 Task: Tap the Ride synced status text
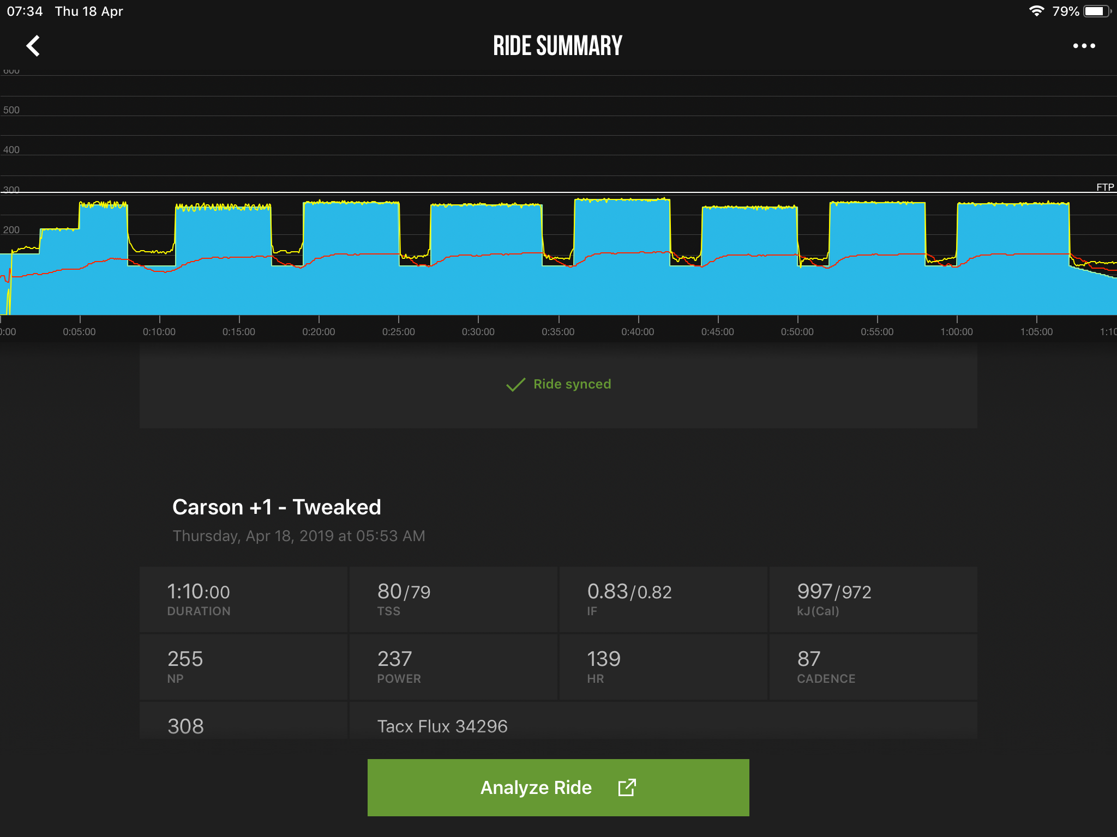coord(572,384)
